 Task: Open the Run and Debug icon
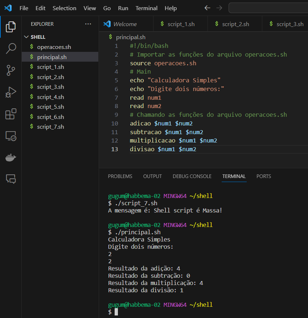[x=11, y=92]
